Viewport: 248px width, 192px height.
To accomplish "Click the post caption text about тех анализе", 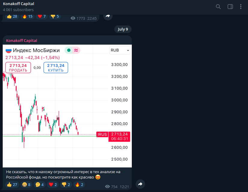I will click(63, 175).
